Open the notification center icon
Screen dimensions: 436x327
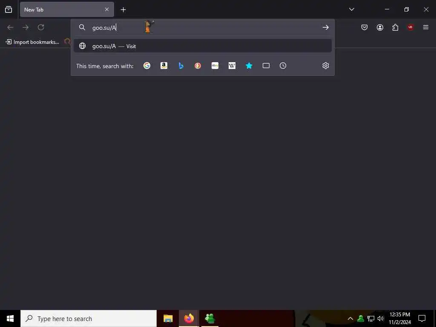click(422, 318)
